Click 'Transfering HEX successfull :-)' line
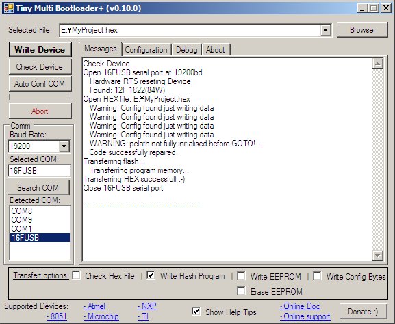This screenshot has width=395, height=324. pyautogui.click(x=134, y=179)
